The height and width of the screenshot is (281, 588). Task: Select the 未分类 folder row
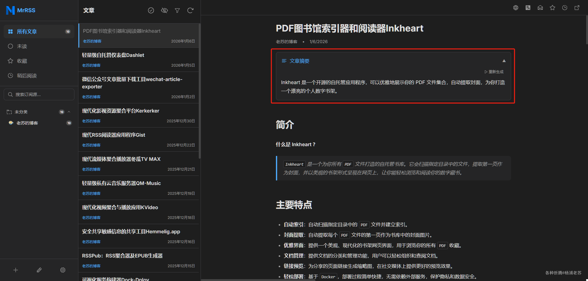pyautogui.click(x=39, y=112)
